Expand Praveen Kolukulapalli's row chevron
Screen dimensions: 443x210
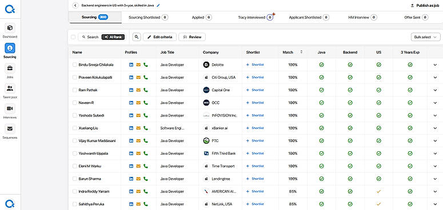[435, 78]
